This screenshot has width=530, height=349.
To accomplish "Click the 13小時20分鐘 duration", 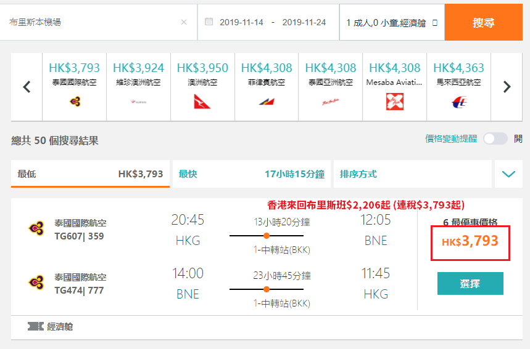I will coord(282,222).
